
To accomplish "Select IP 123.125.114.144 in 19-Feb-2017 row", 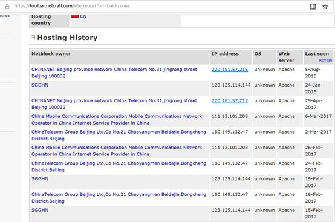I will point(231,179).
